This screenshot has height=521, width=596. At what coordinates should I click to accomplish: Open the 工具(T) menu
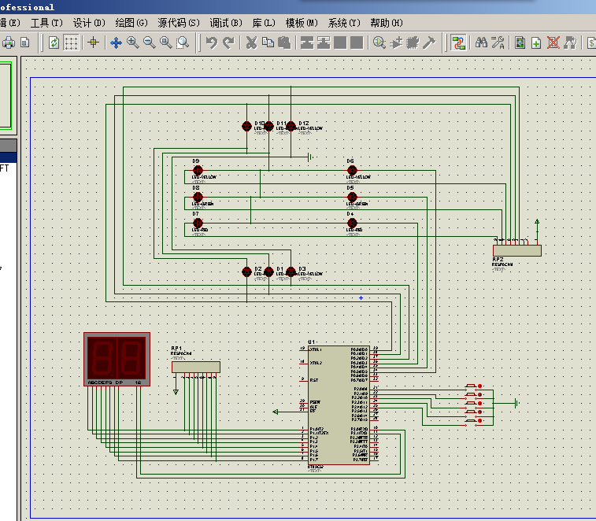point(46,23)
